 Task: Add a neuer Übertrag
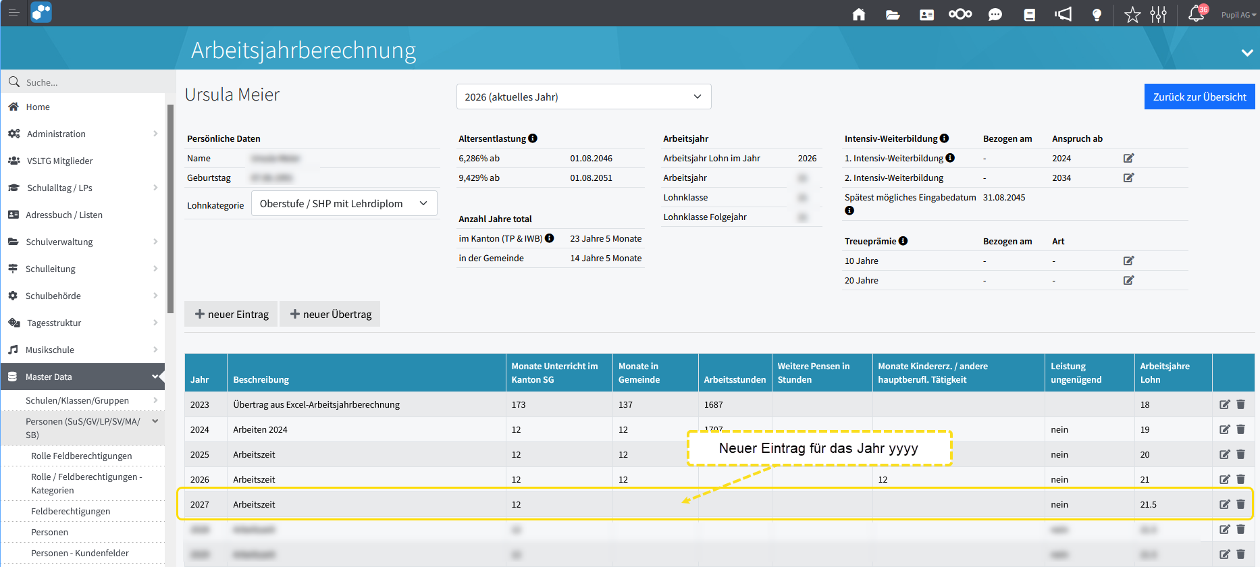coord(330,314)
